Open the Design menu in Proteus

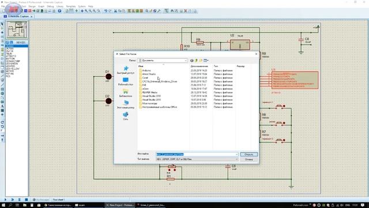coord(32,6)
